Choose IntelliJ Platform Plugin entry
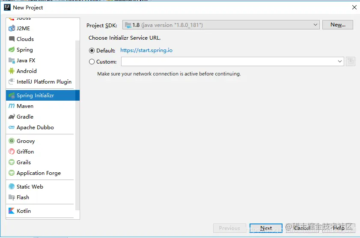The image size is (360, 238). [44, 82]
